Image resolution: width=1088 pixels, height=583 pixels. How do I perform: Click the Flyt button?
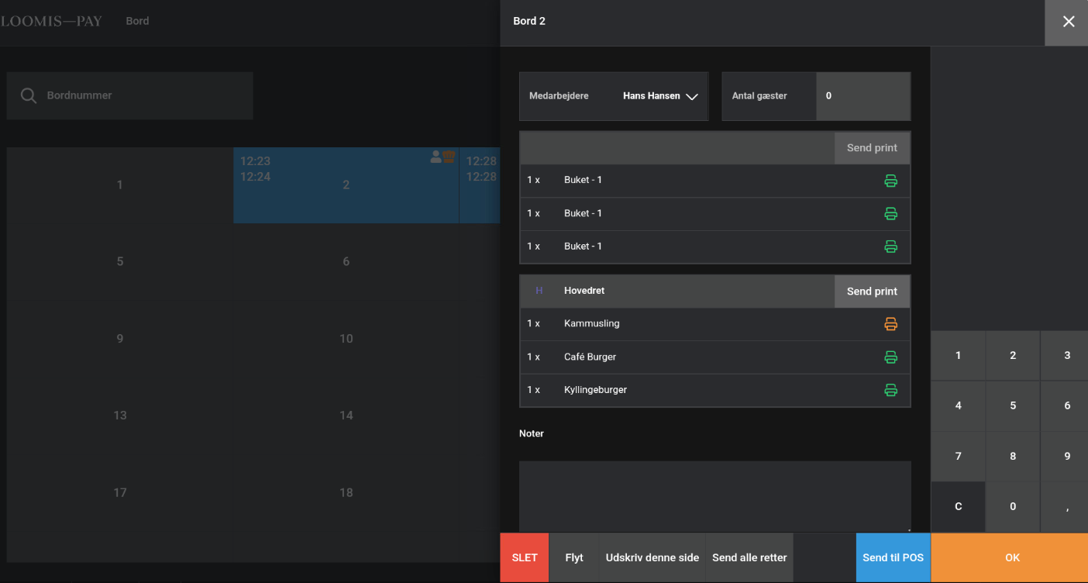[x=574, y=557]
